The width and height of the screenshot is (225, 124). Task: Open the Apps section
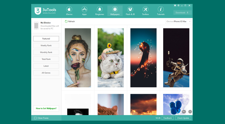[84, 11]
